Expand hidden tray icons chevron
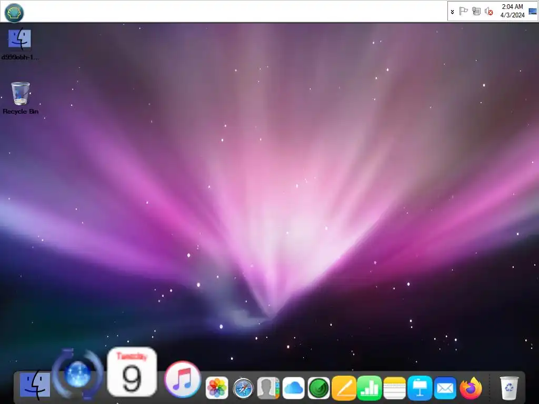This screenshot has width=539, height=404. click(452, 12)
